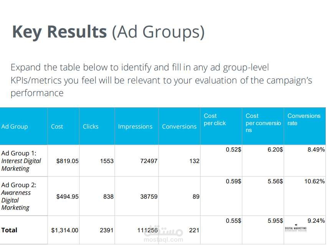
Task: Select the Key Results title heading
Action: tap(108, 32)
